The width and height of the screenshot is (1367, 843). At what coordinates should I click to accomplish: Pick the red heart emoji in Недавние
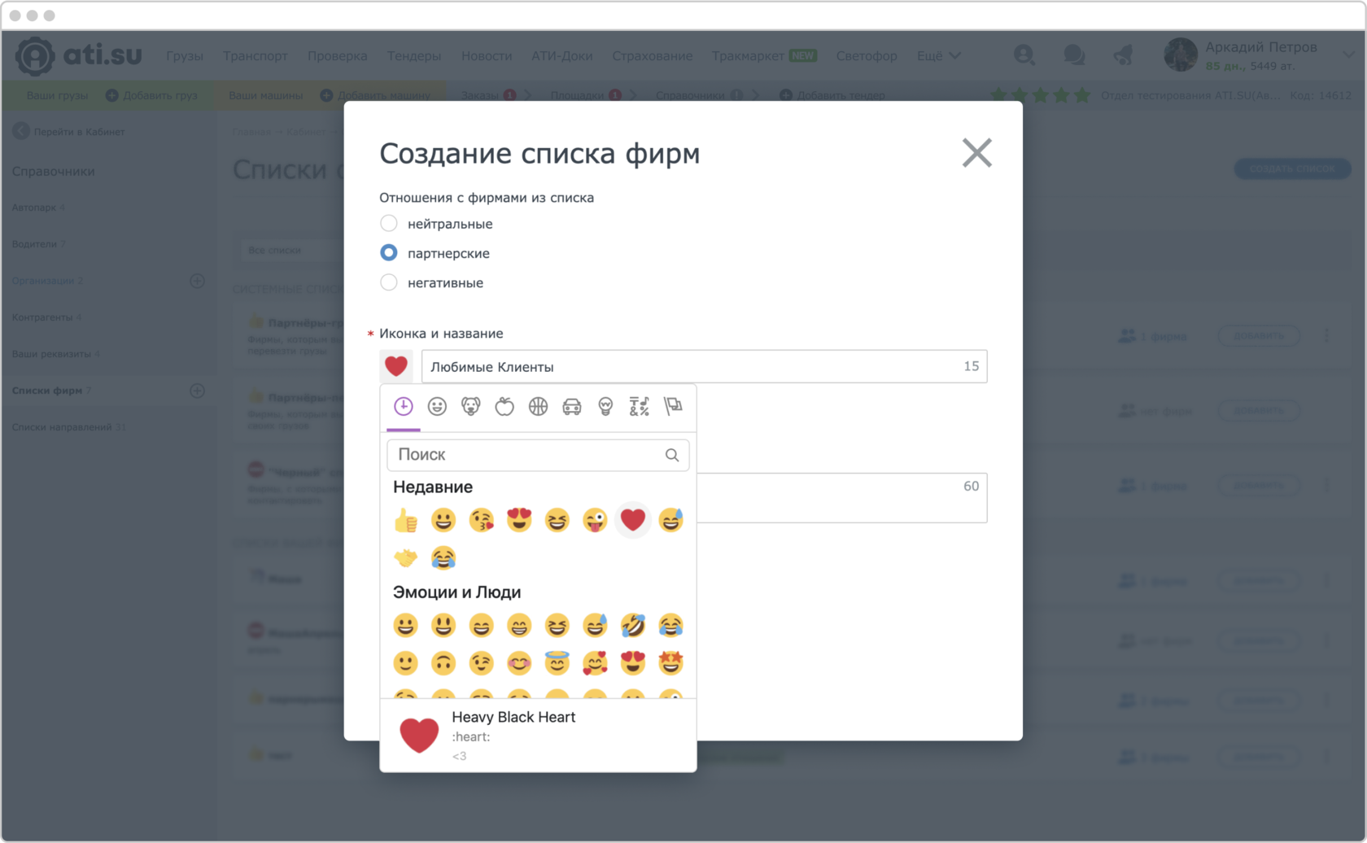[x=633, y=520]
